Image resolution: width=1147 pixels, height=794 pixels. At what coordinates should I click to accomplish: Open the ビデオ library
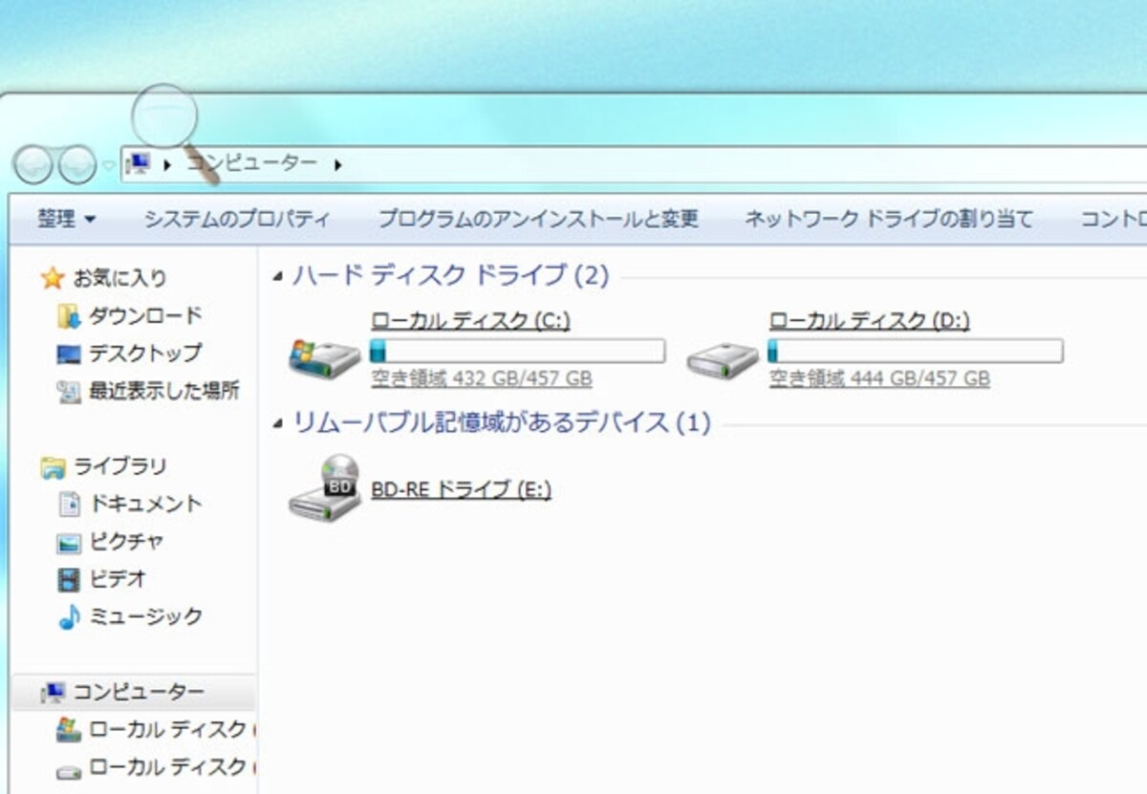click(x=118, y=579)
